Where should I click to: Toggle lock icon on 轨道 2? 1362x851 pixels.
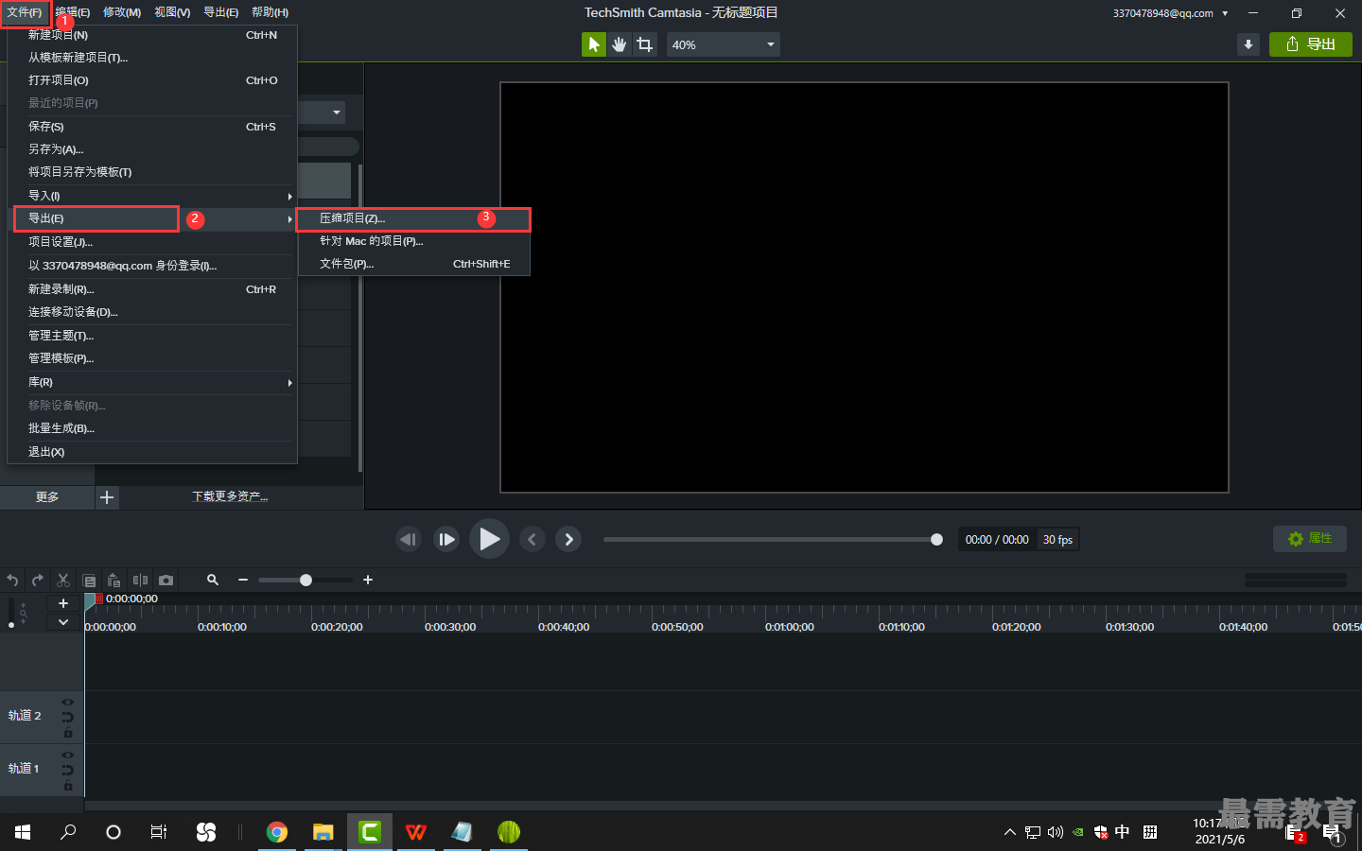click(68, 733)
